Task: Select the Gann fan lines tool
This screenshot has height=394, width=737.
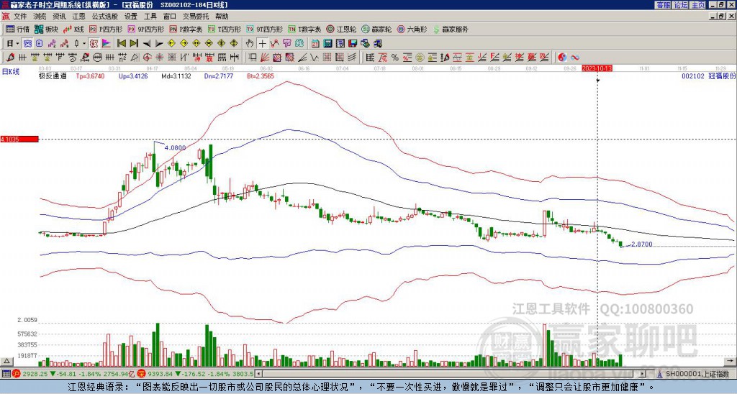Action: click(x=265, y=58)
